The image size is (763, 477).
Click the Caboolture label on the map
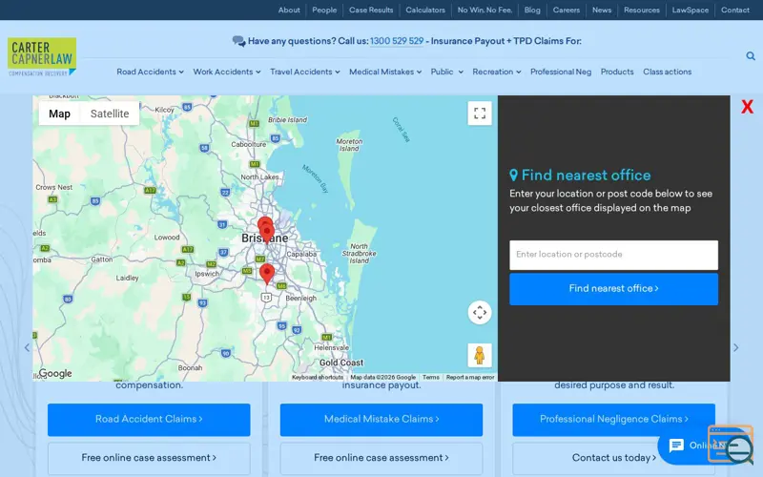tap(249, 145)
